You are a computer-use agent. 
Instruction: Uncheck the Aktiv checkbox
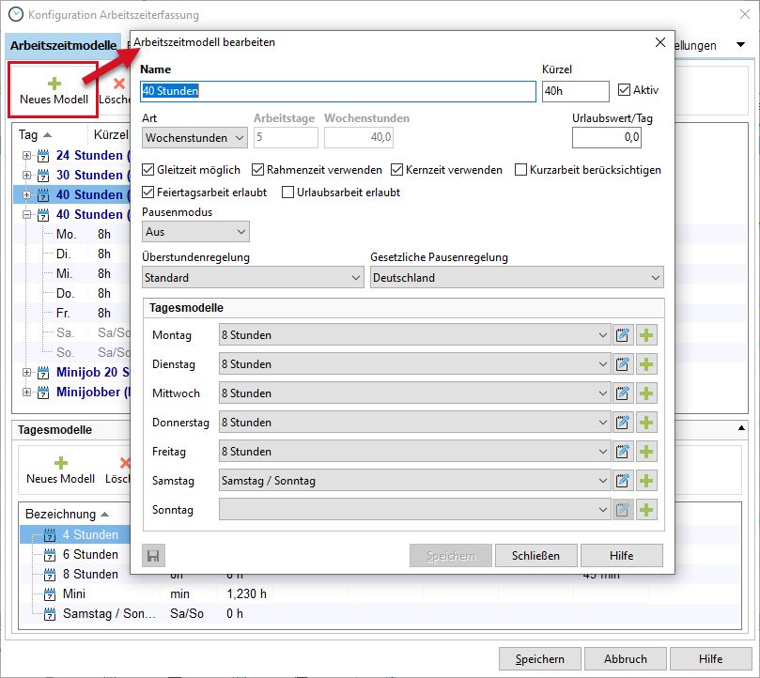pyautogui.click(x=626, y=91)
